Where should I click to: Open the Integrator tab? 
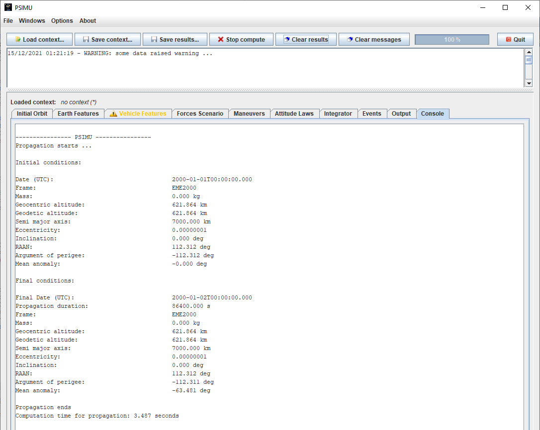pos(338,114)
